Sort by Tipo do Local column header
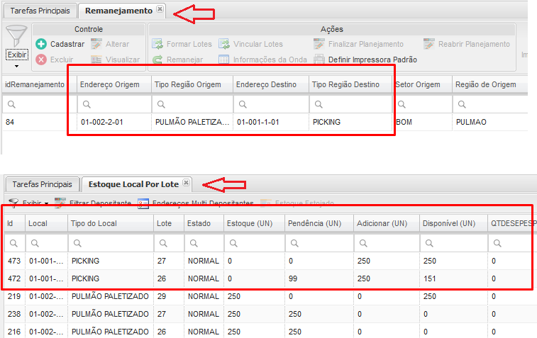537x338 pixels. (x=111, y=223)
